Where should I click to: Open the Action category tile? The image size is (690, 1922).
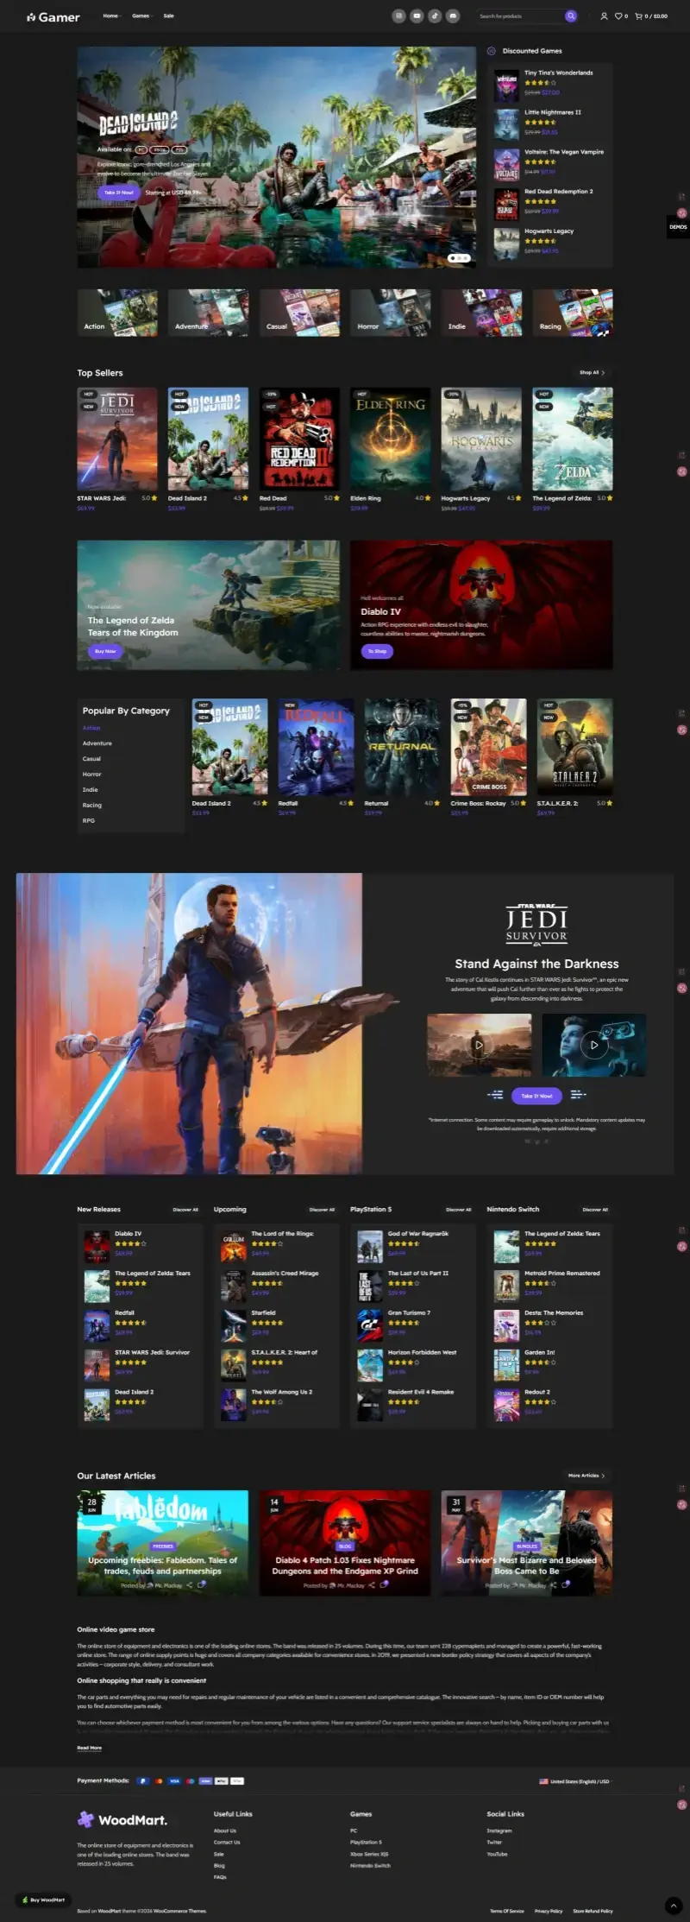point(117,313)
